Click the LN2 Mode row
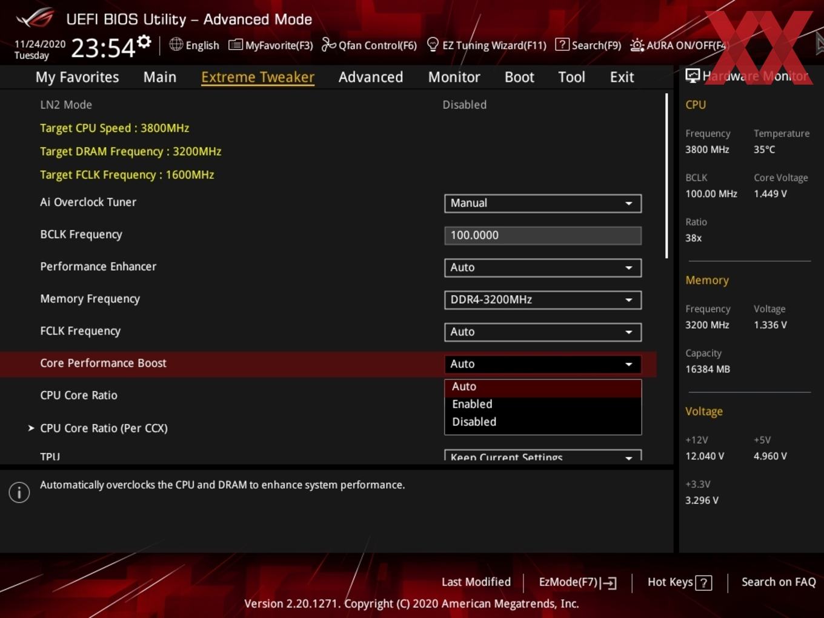 (327, 105)
